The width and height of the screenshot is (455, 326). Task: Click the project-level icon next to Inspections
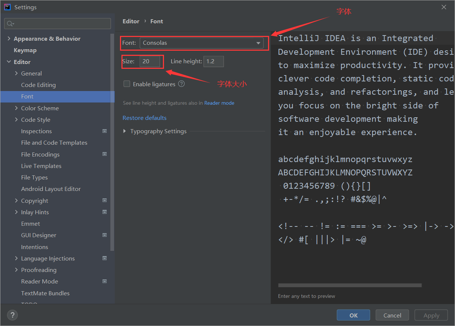[x=105, y=131]
